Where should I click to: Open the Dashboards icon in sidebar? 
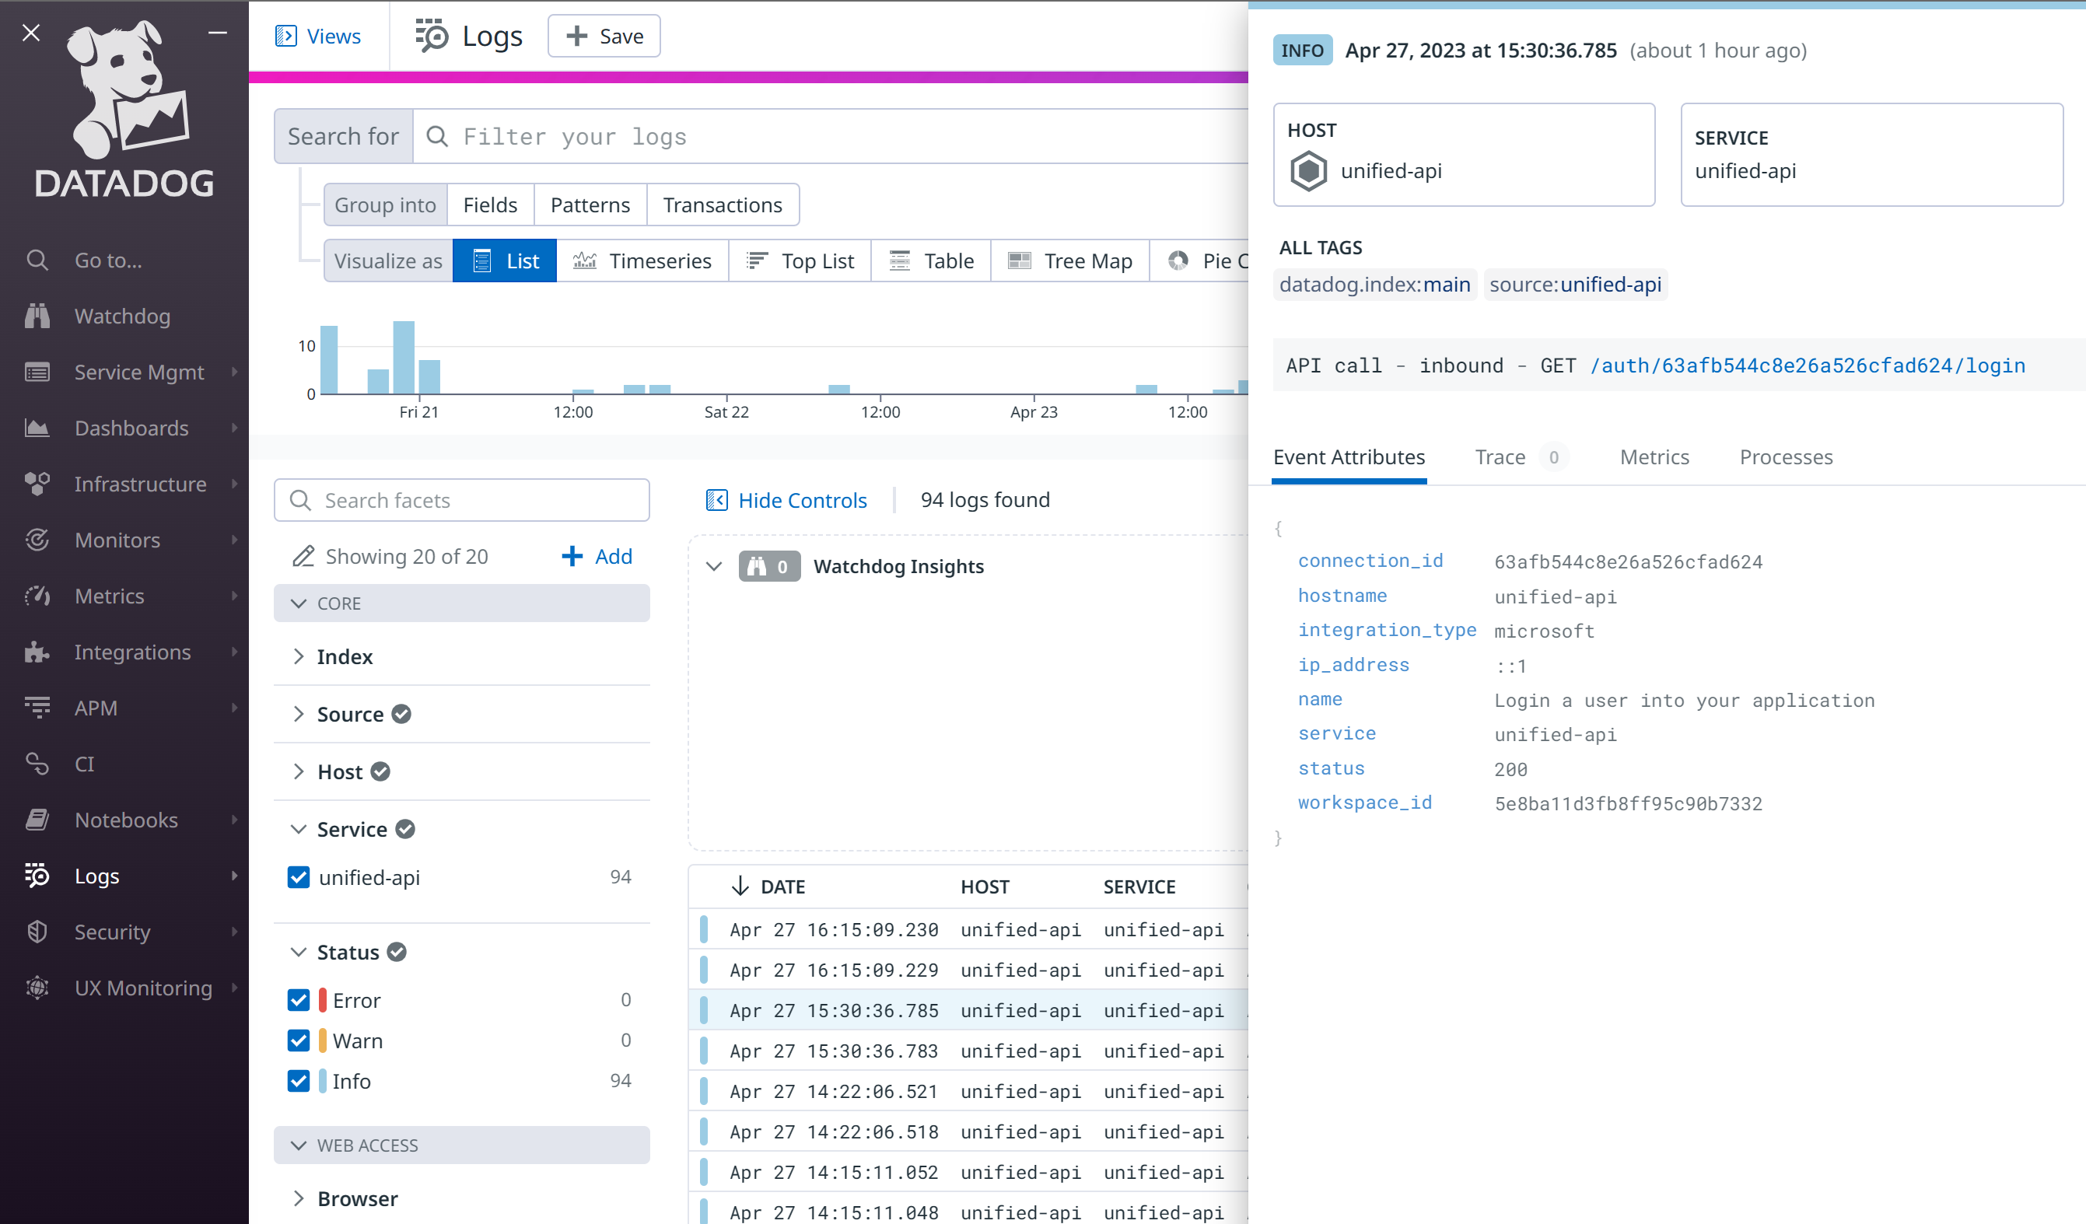pyautogui.click(x=37, y=428)
